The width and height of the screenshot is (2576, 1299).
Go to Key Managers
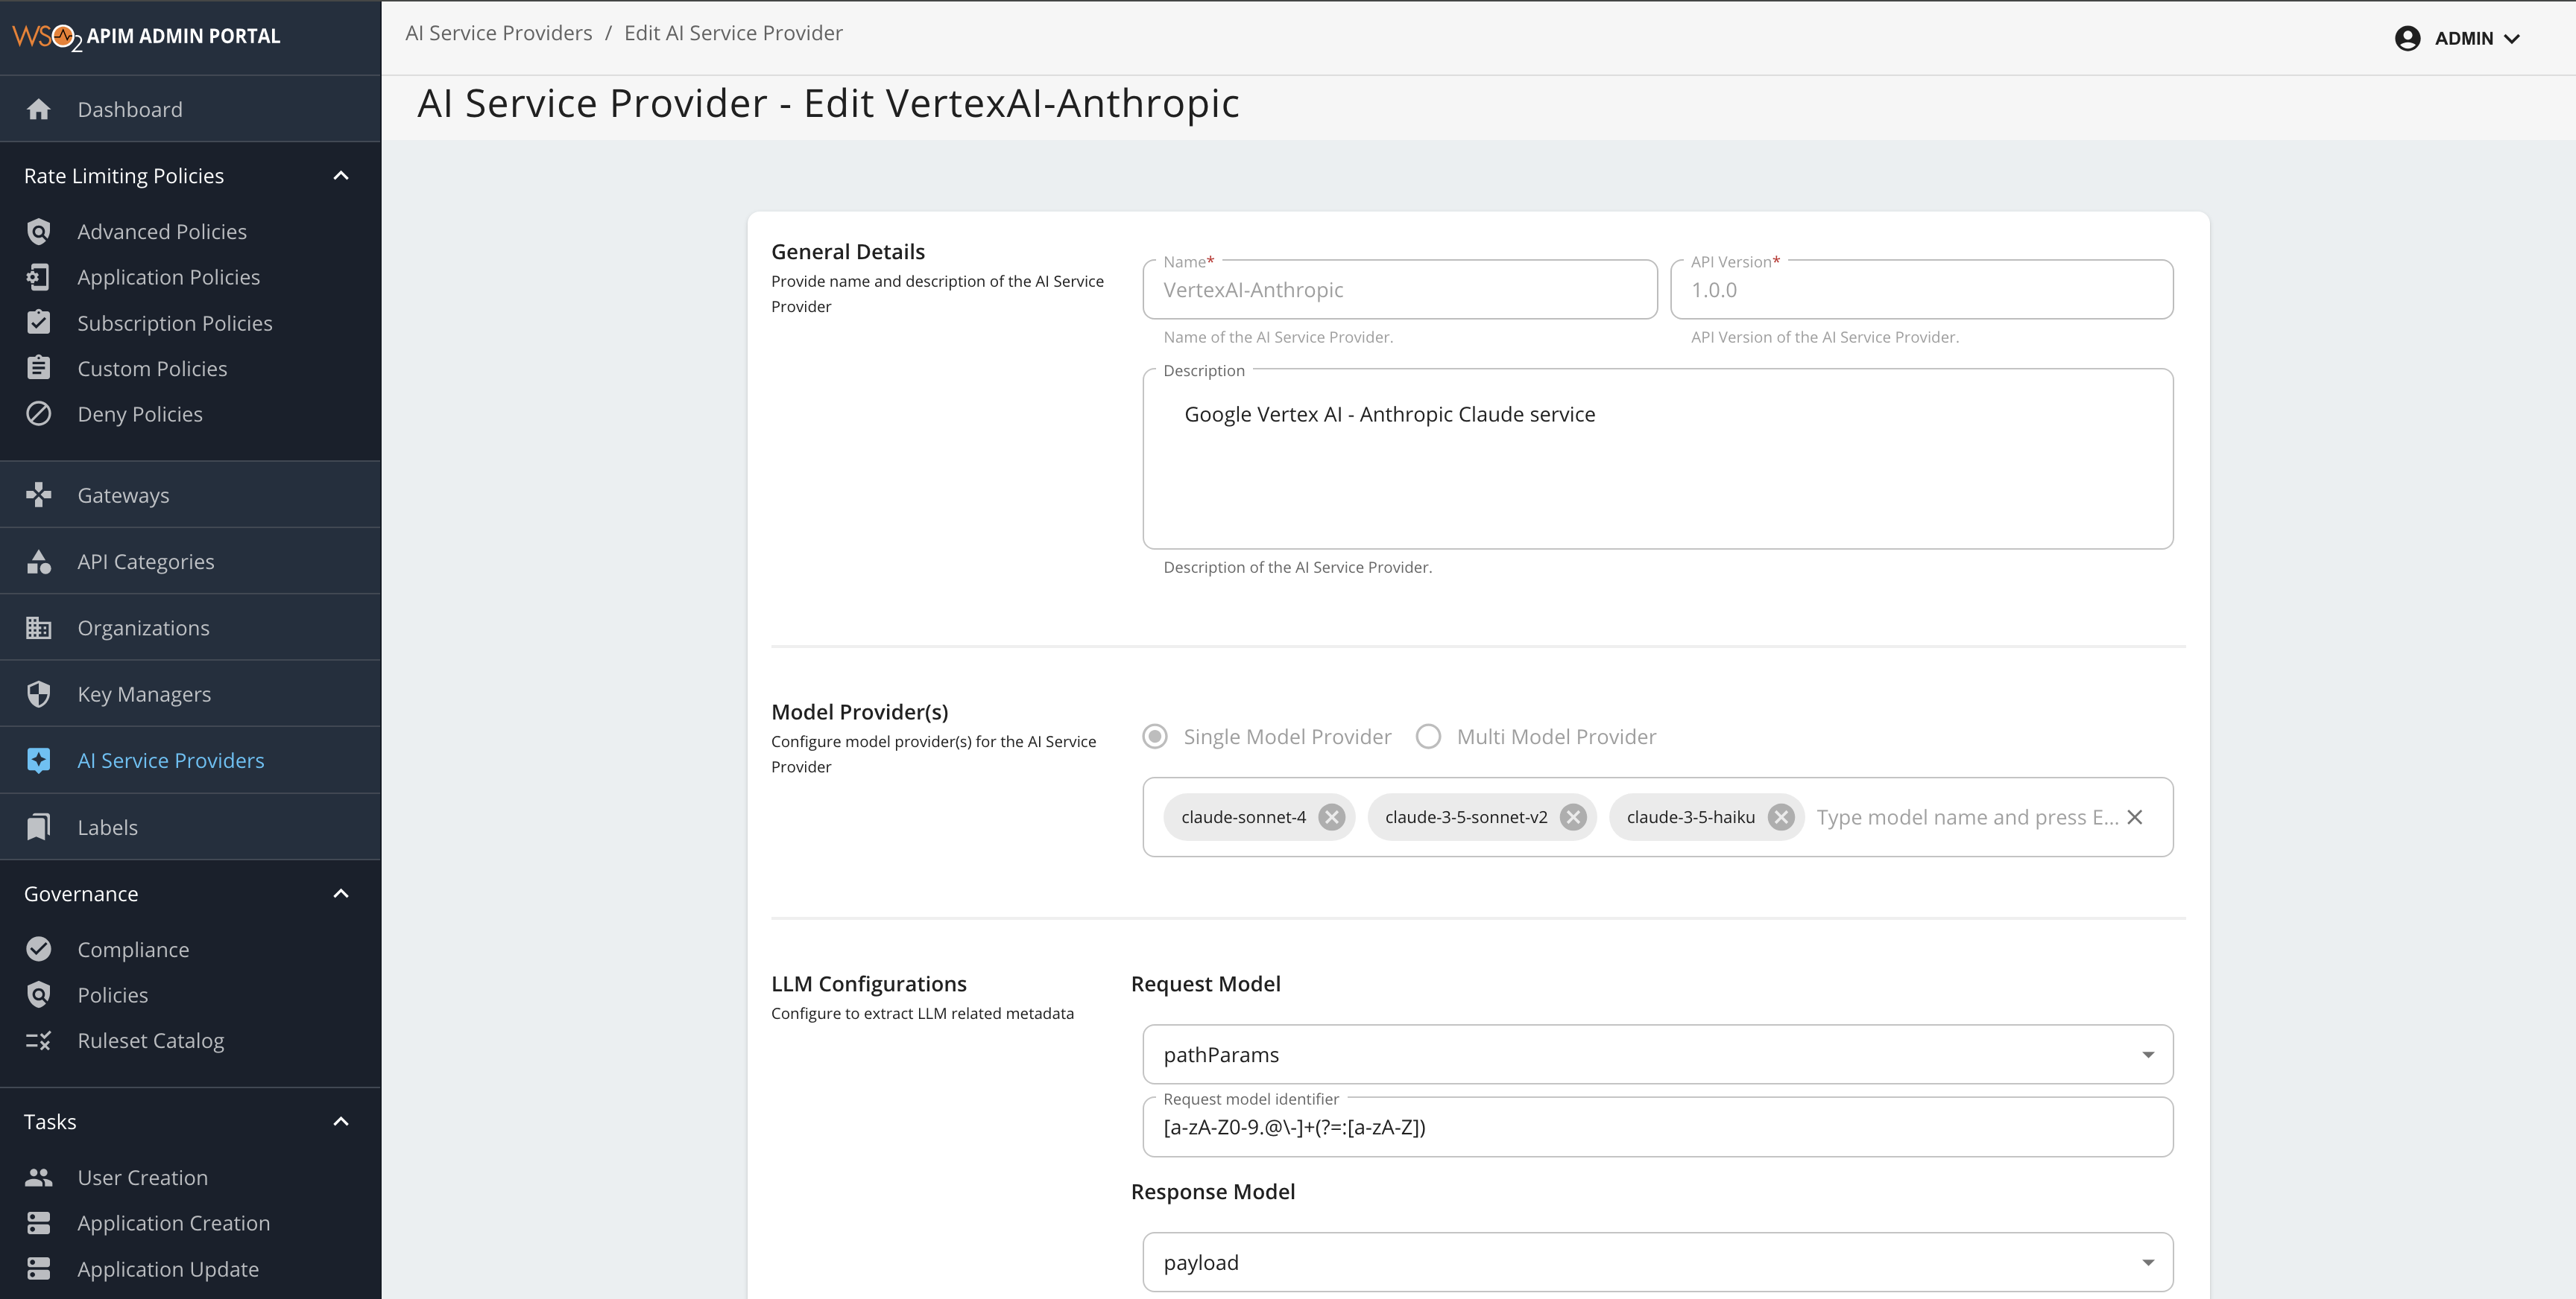[x=190, y=694]
